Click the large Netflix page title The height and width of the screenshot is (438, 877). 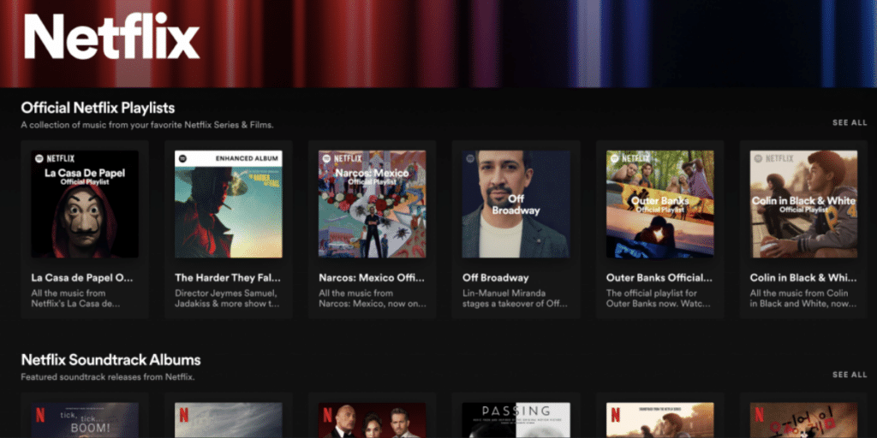[x=111, y=36]
